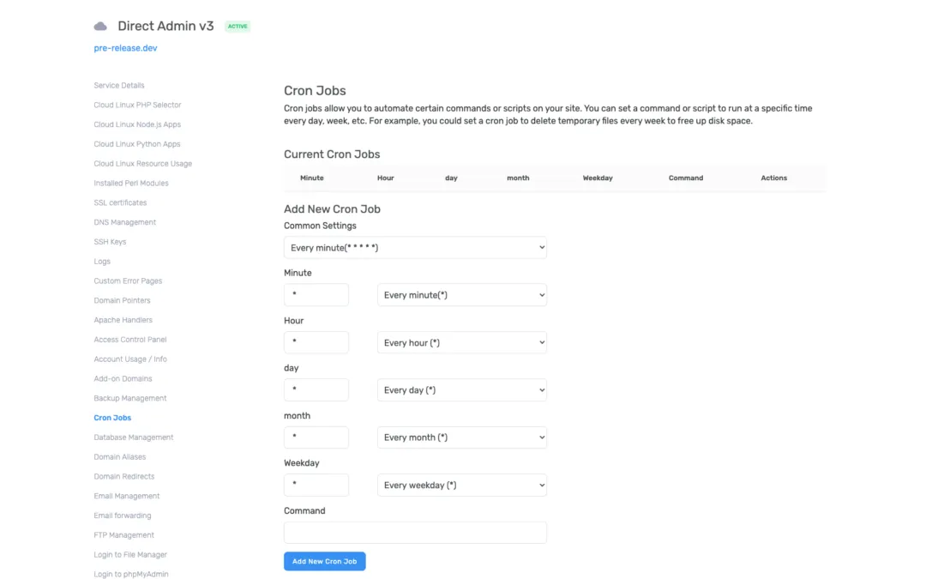Select Database Management in the sidebar
The image size is (926, 579).
(134, 437)
